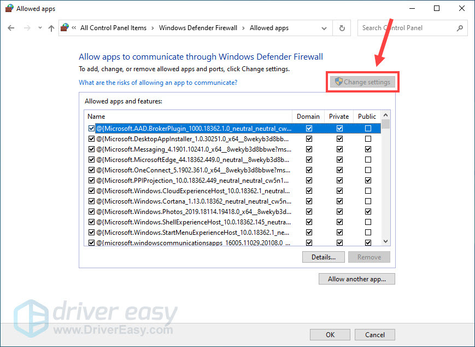475x347 pixels.
Task: Expand the address bar history dropdown
Action: [x=324, y=28]
